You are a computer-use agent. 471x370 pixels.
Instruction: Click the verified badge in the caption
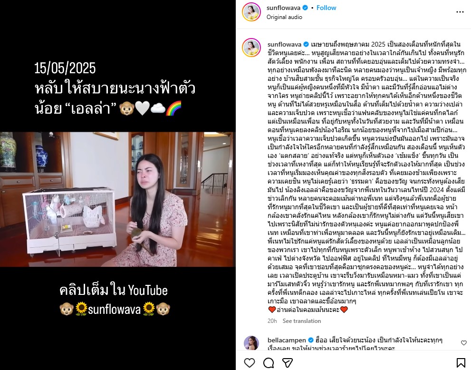coord(306,44)
